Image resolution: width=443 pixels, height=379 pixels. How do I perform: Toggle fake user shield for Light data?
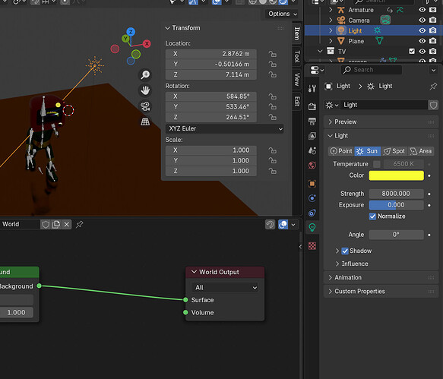pyautogui.click(x=433, y=106)
